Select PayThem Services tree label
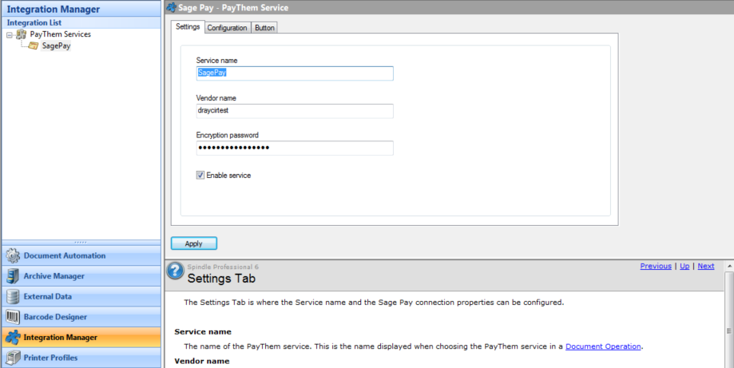Image resolution: width=734 pixels, height=368 pixels. [61, 34]
